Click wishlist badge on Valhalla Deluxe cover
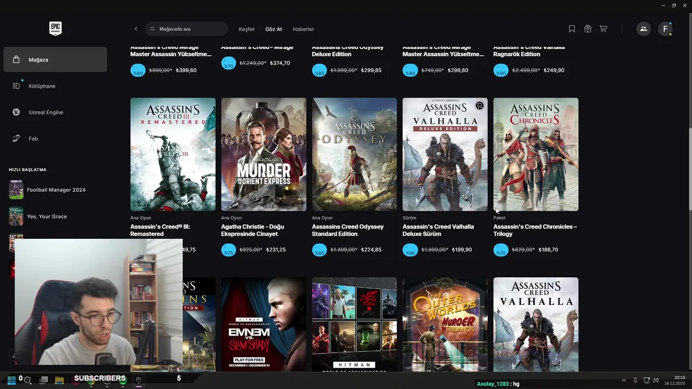This screenshot has width=692, height=389. click(x=480, y=106)
